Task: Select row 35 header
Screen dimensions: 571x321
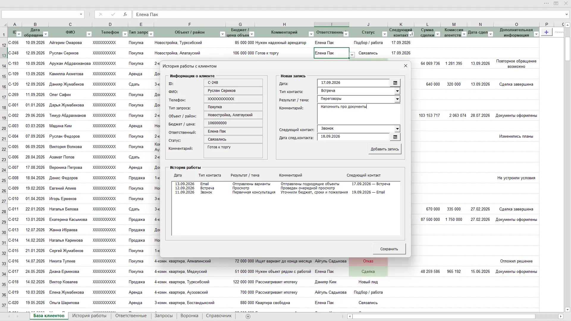Action: click(4, 282)
